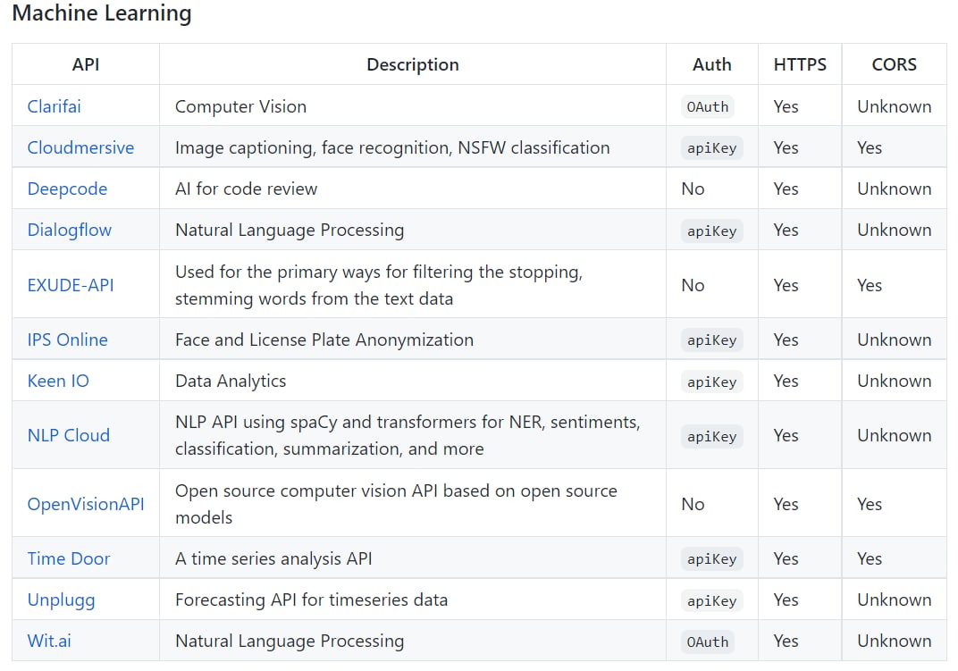Click the HTTPS 'Yes' value for IPS Online

[786, 340]
